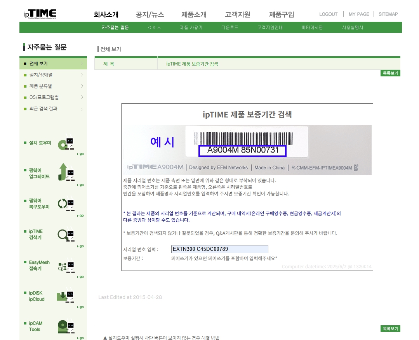
Task: Click the top 목록보기 button
Action: coord(390,73)
